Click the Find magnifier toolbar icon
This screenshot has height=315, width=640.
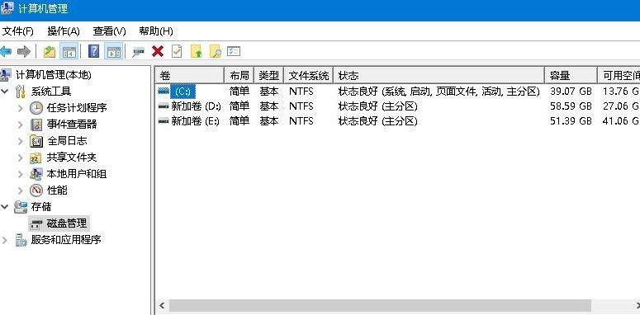click(215, 51)
